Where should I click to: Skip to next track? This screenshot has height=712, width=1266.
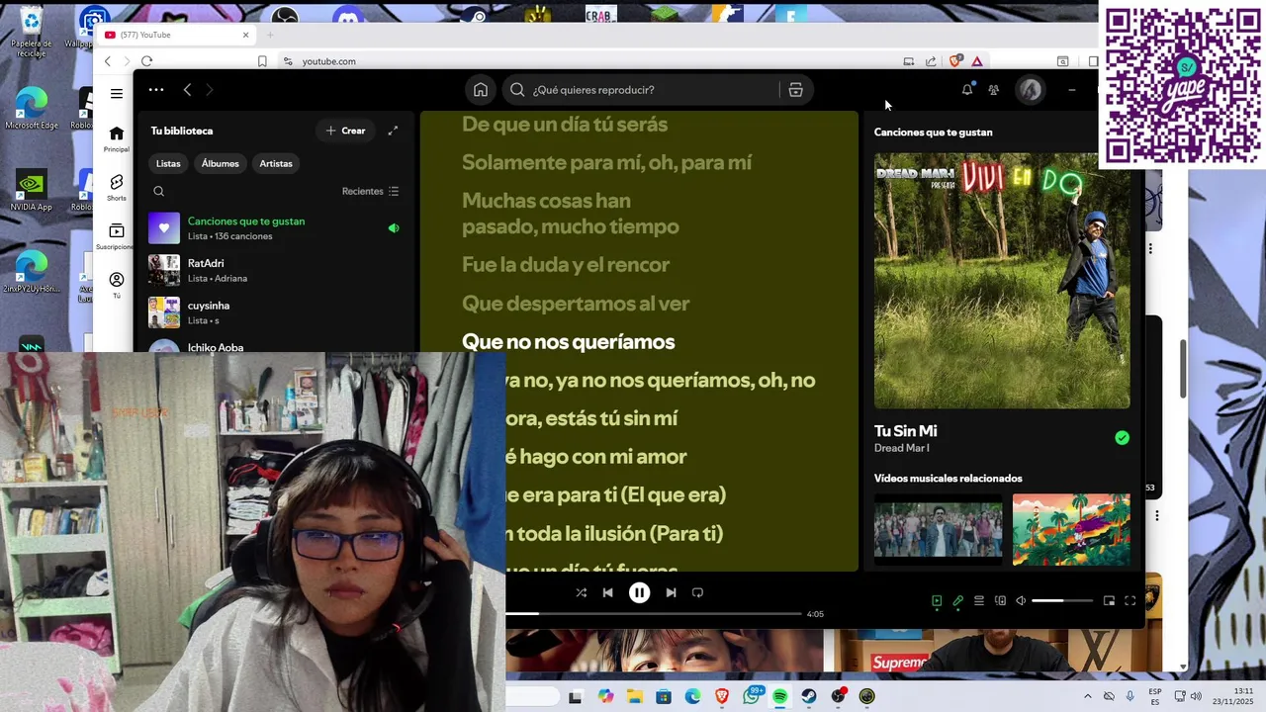point(671,592)
